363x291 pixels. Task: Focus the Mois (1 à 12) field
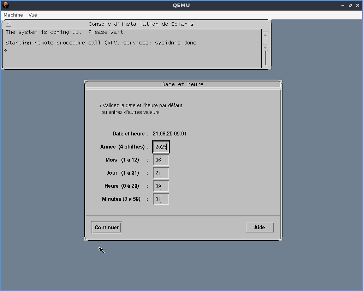pyautogui.click(x=161, y=160)
